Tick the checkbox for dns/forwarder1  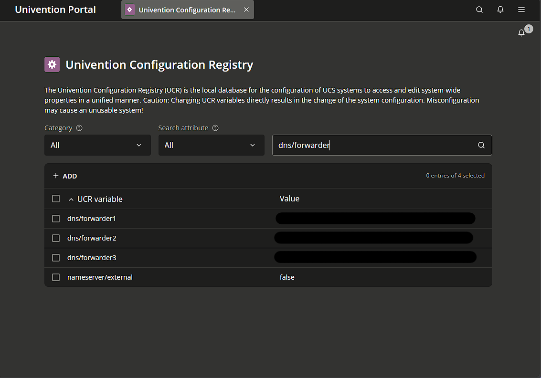click(56, 219)
